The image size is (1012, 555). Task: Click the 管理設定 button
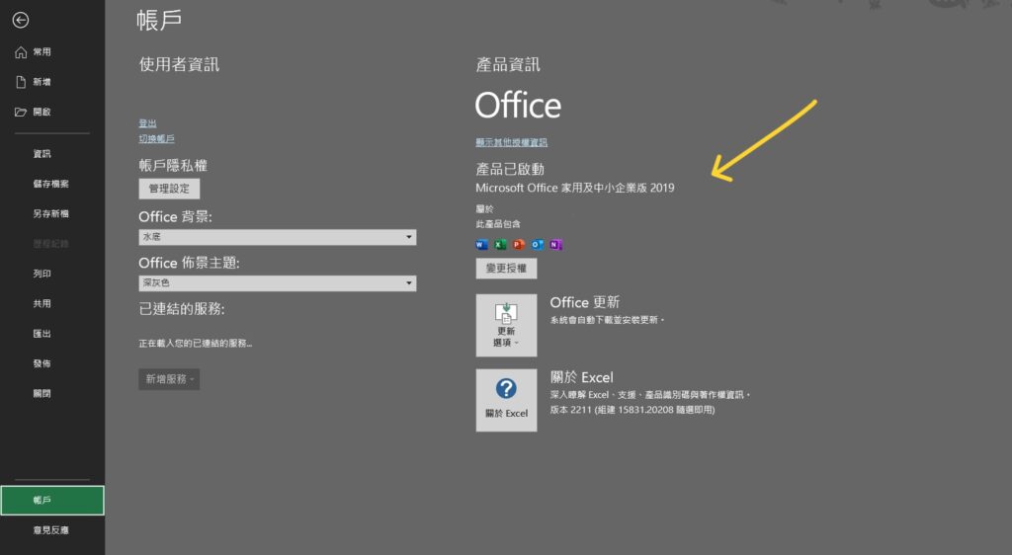pyautogui.click(x=169, y=189)
